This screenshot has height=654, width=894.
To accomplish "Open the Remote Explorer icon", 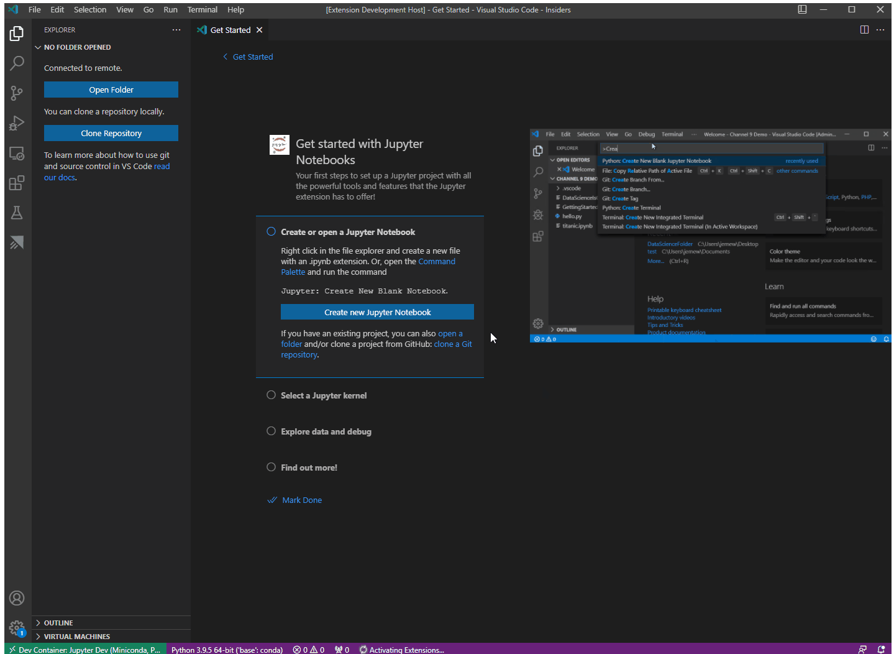I will pyautogui.click(x=17, y=153).
